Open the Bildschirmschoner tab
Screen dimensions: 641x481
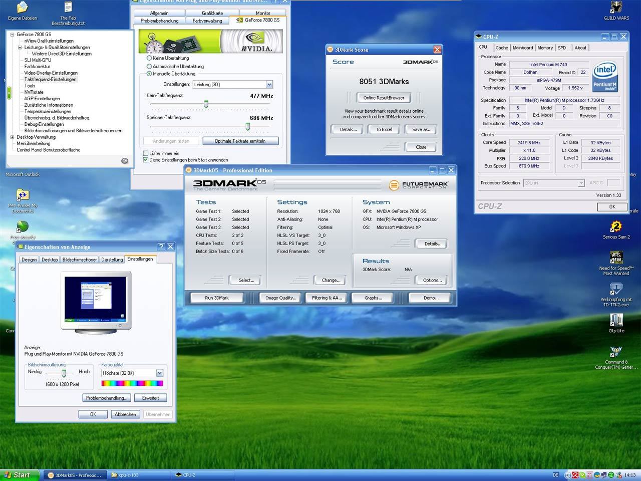coord(80,260)
